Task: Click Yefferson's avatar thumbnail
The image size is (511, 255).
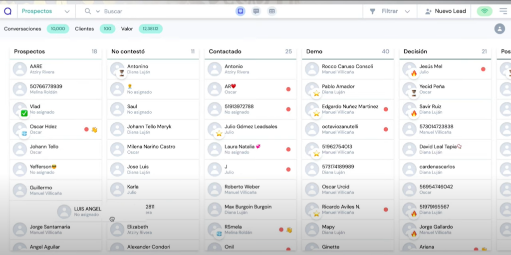Action: pos(20,169)
